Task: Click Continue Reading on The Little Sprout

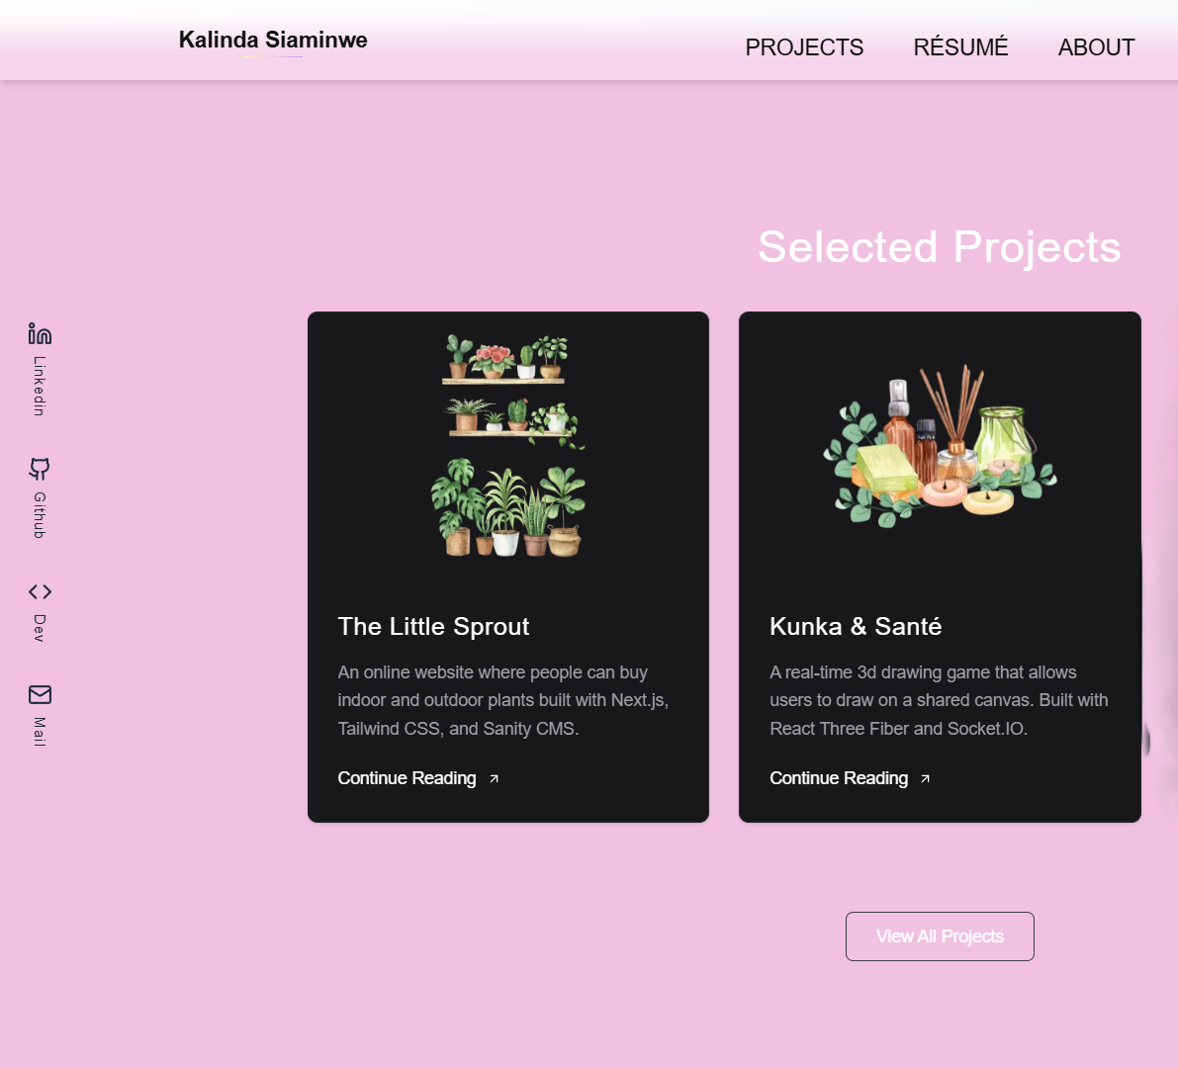Action: point(407,778)
